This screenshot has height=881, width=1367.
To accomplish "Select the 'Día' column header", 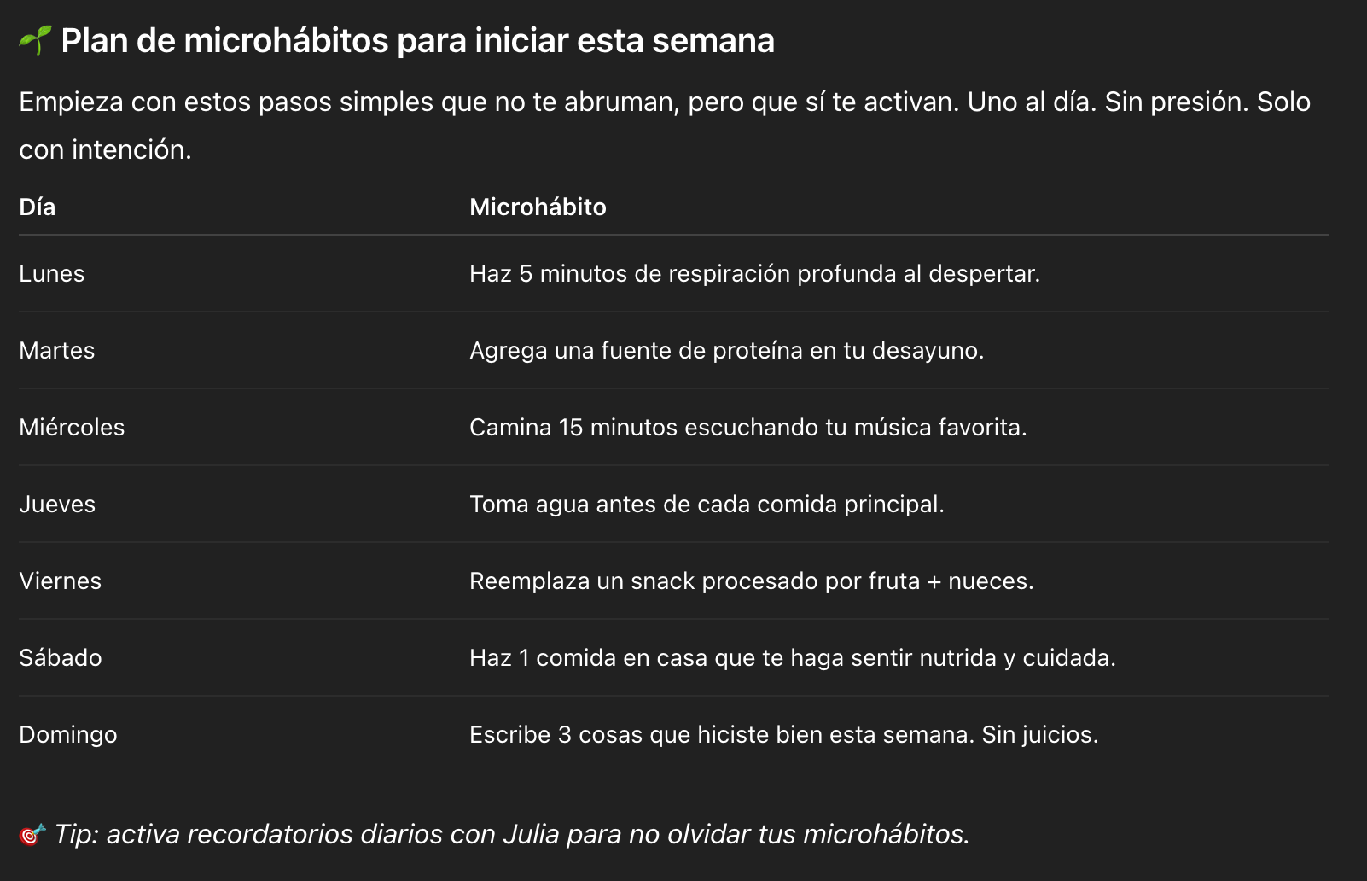I will (x=38, y=207).
